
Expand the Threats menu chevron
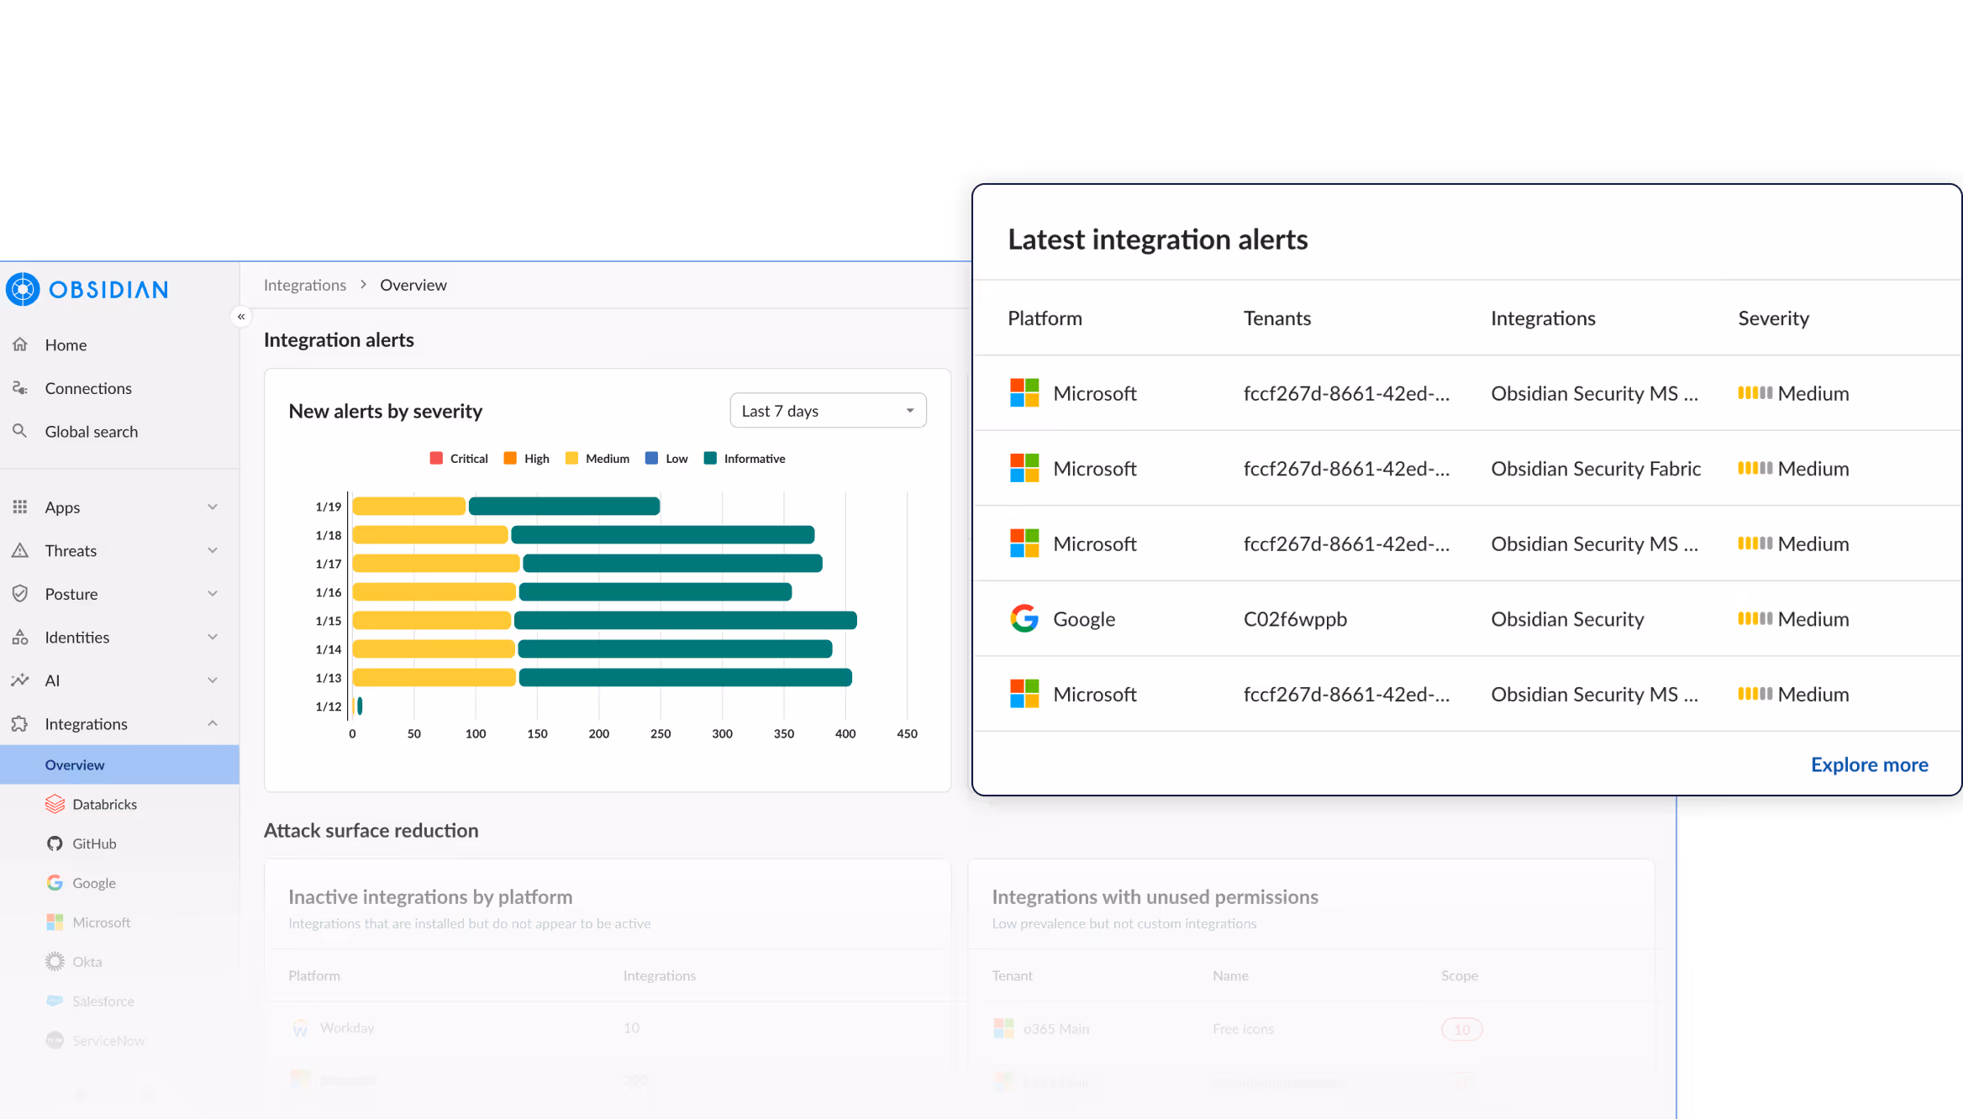[213, 550]
